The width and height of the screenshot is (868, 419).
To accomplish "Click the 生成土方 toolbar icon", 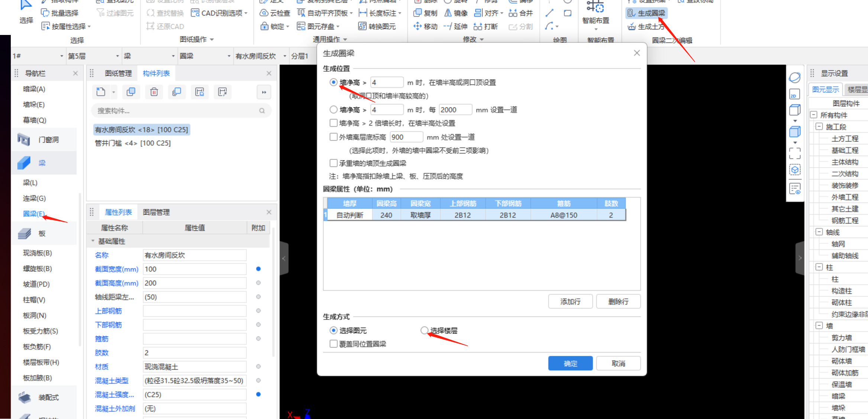I will pos(632,27).
